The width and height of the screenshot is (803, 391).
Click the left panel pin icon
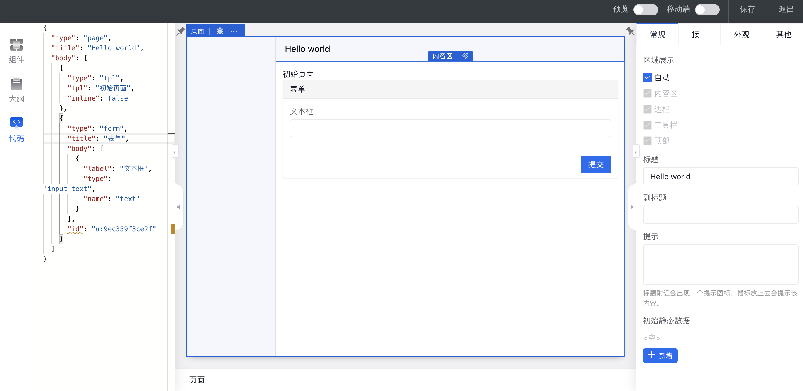coord(180,31)
